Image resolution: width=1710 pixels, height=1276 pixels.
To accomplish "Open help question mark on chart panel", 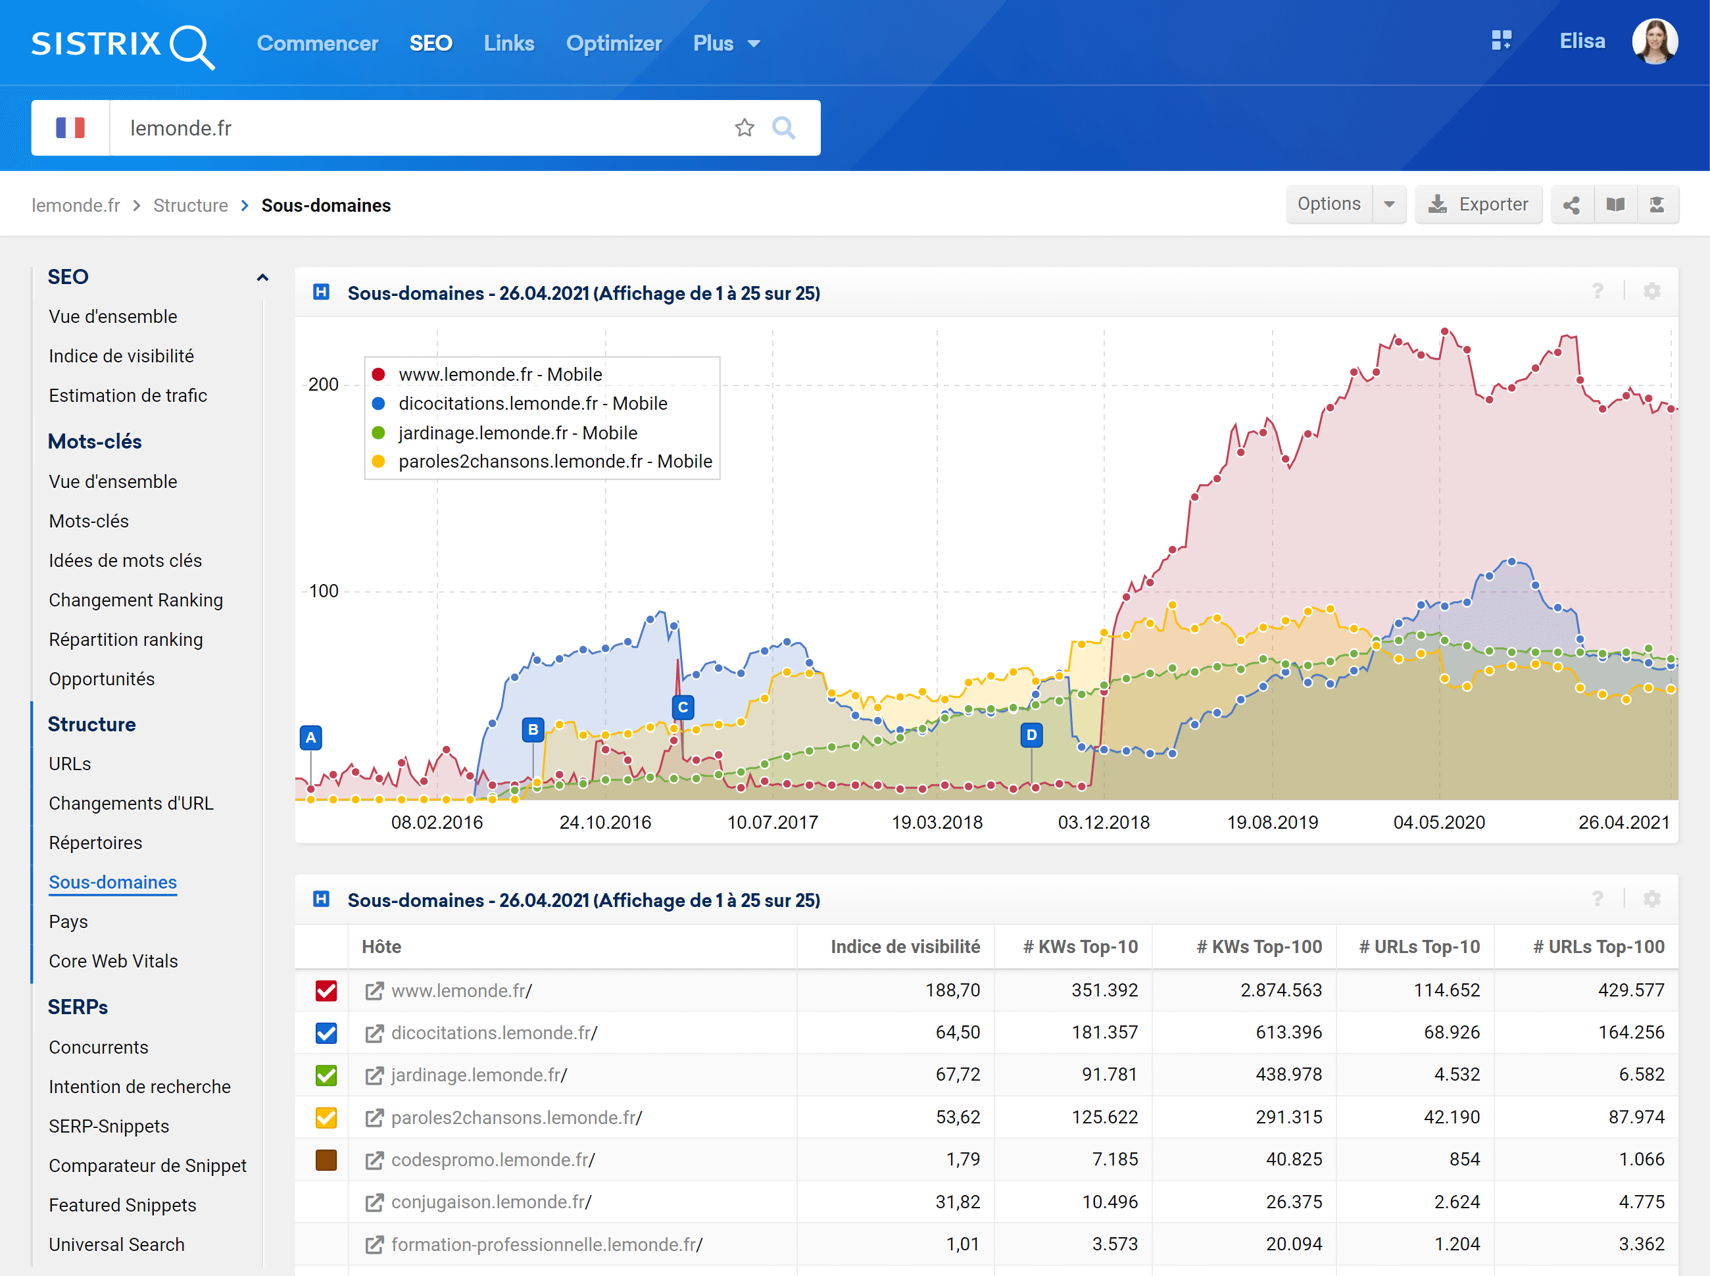I will coord(1598,291).
